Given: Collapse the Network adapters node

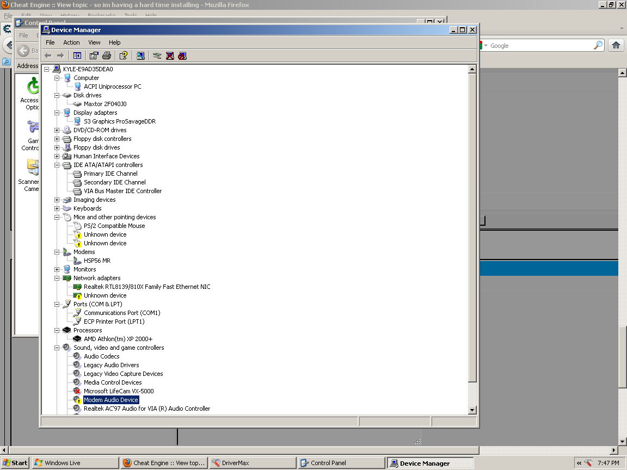Looking at the screenshot, I should 57,278.
